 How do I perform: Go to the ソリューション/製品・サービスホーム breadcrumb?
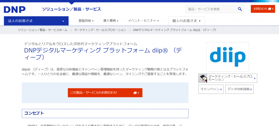(x=43, y=30)
